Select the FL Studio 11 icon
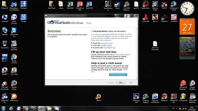The image size is (198, 111). 183,97
